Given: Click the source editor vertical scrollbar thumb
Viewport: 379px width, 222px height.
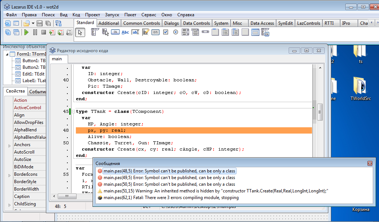Looking at the screenshot, I should (320, 112).
